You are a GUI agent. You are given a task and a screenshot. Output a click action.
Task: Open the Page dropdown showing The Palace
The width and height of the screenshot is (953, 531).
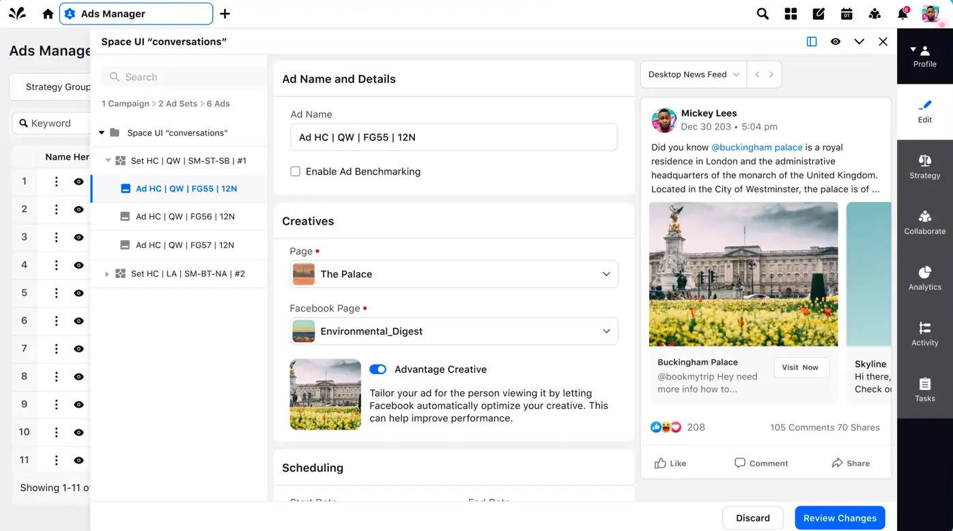click(x=454, y=274)
